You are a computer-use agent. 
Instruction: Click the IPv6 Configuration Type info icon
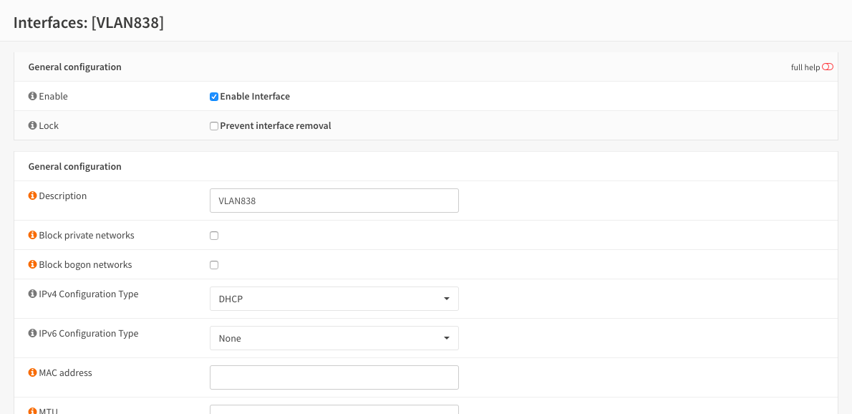(x=32, y=333)
